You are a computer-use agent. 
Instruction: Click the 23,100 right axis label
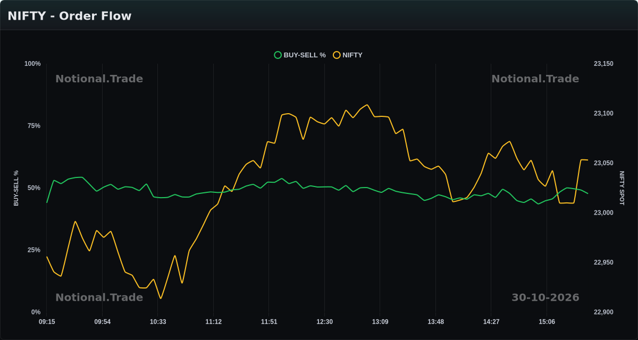603,114
